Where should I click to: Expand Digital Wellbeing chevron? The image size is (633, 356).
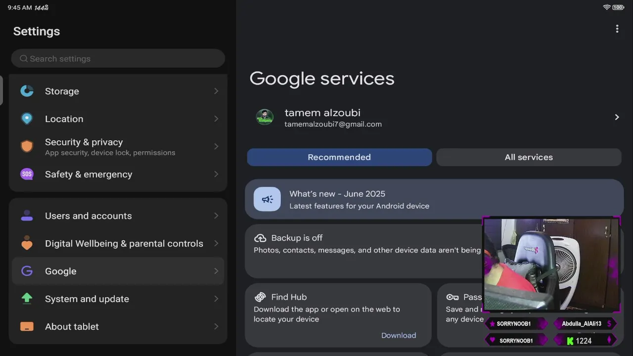click(216, 243)
